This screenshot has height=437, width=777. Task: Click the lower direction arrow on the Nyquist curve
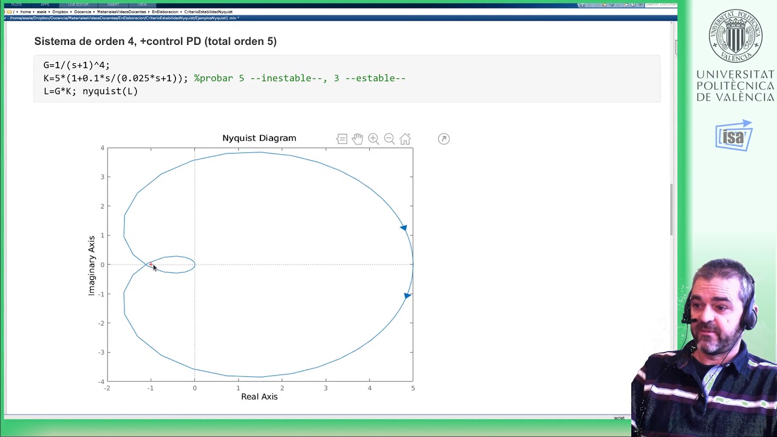pyautogui.click(x=407, y=296)
